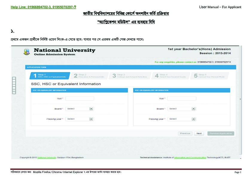This screenshot has width=252, height=178.
Task: Select Step-4 Select Your Desired Quota
Action: click(171, 76)
